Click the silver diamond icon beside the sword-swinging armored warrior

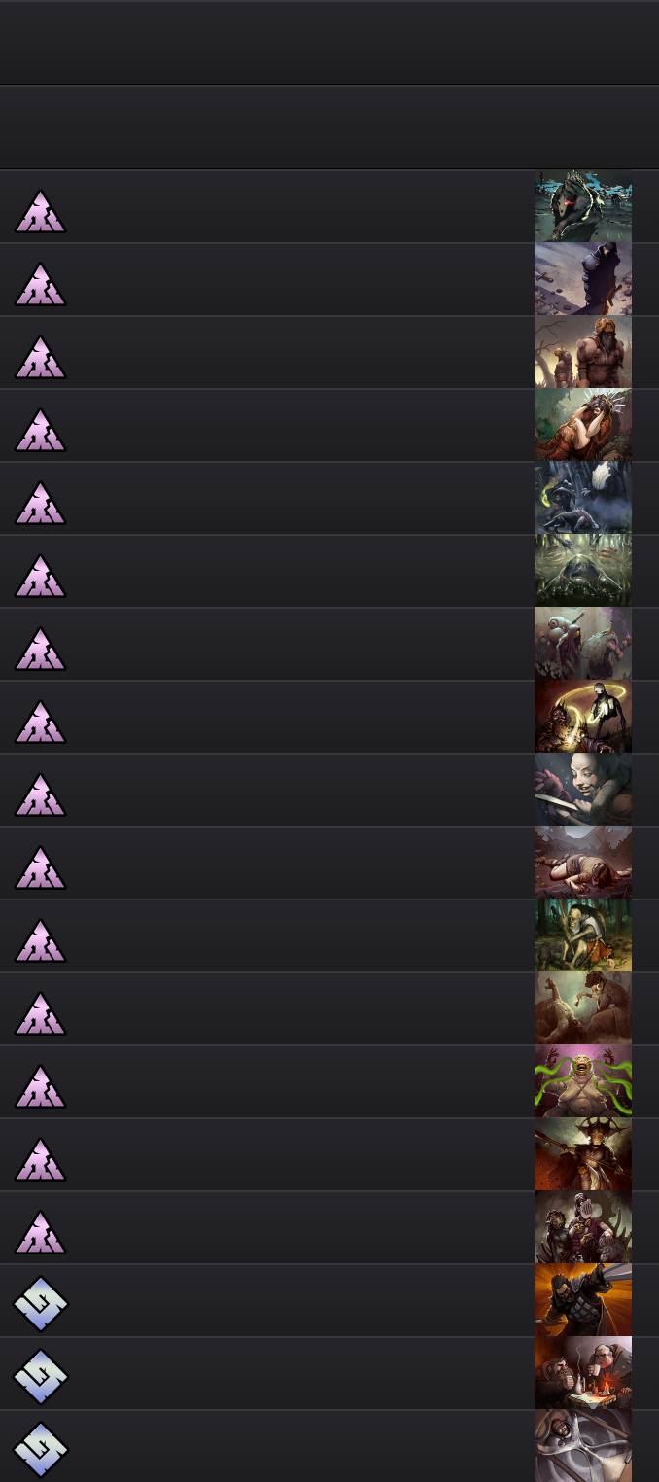pyautogui.click(x=40, y=1304)
